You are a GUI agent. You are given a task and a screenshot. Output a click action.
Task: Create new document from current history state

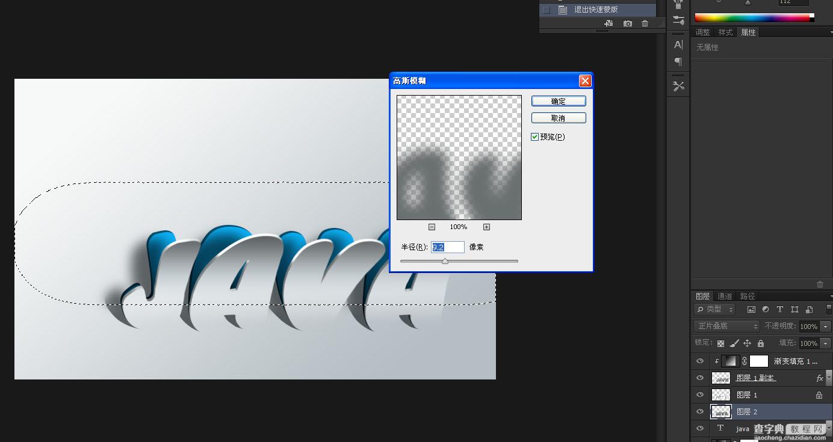pyautogui.click(x=609, y=23)
